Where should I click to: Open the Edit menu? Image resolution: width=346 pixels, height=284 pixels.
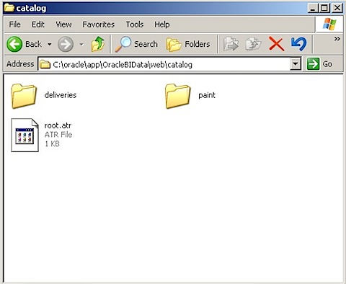(38, 25)
